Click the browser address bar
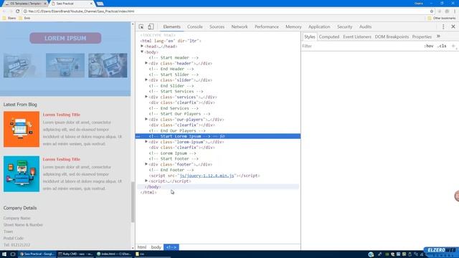This screenshot has height=258, width=459. click(225, 11)
